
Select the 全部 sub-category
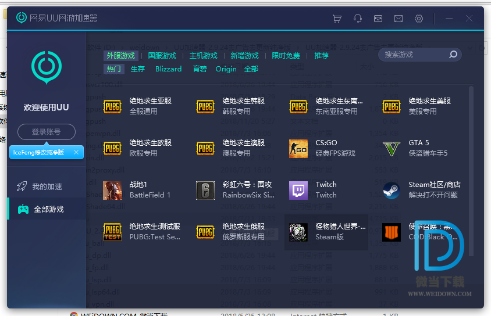tap(251, 69)
